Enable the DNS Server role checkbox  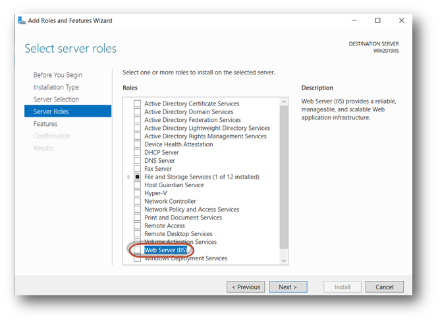click(x=138, y=161)
